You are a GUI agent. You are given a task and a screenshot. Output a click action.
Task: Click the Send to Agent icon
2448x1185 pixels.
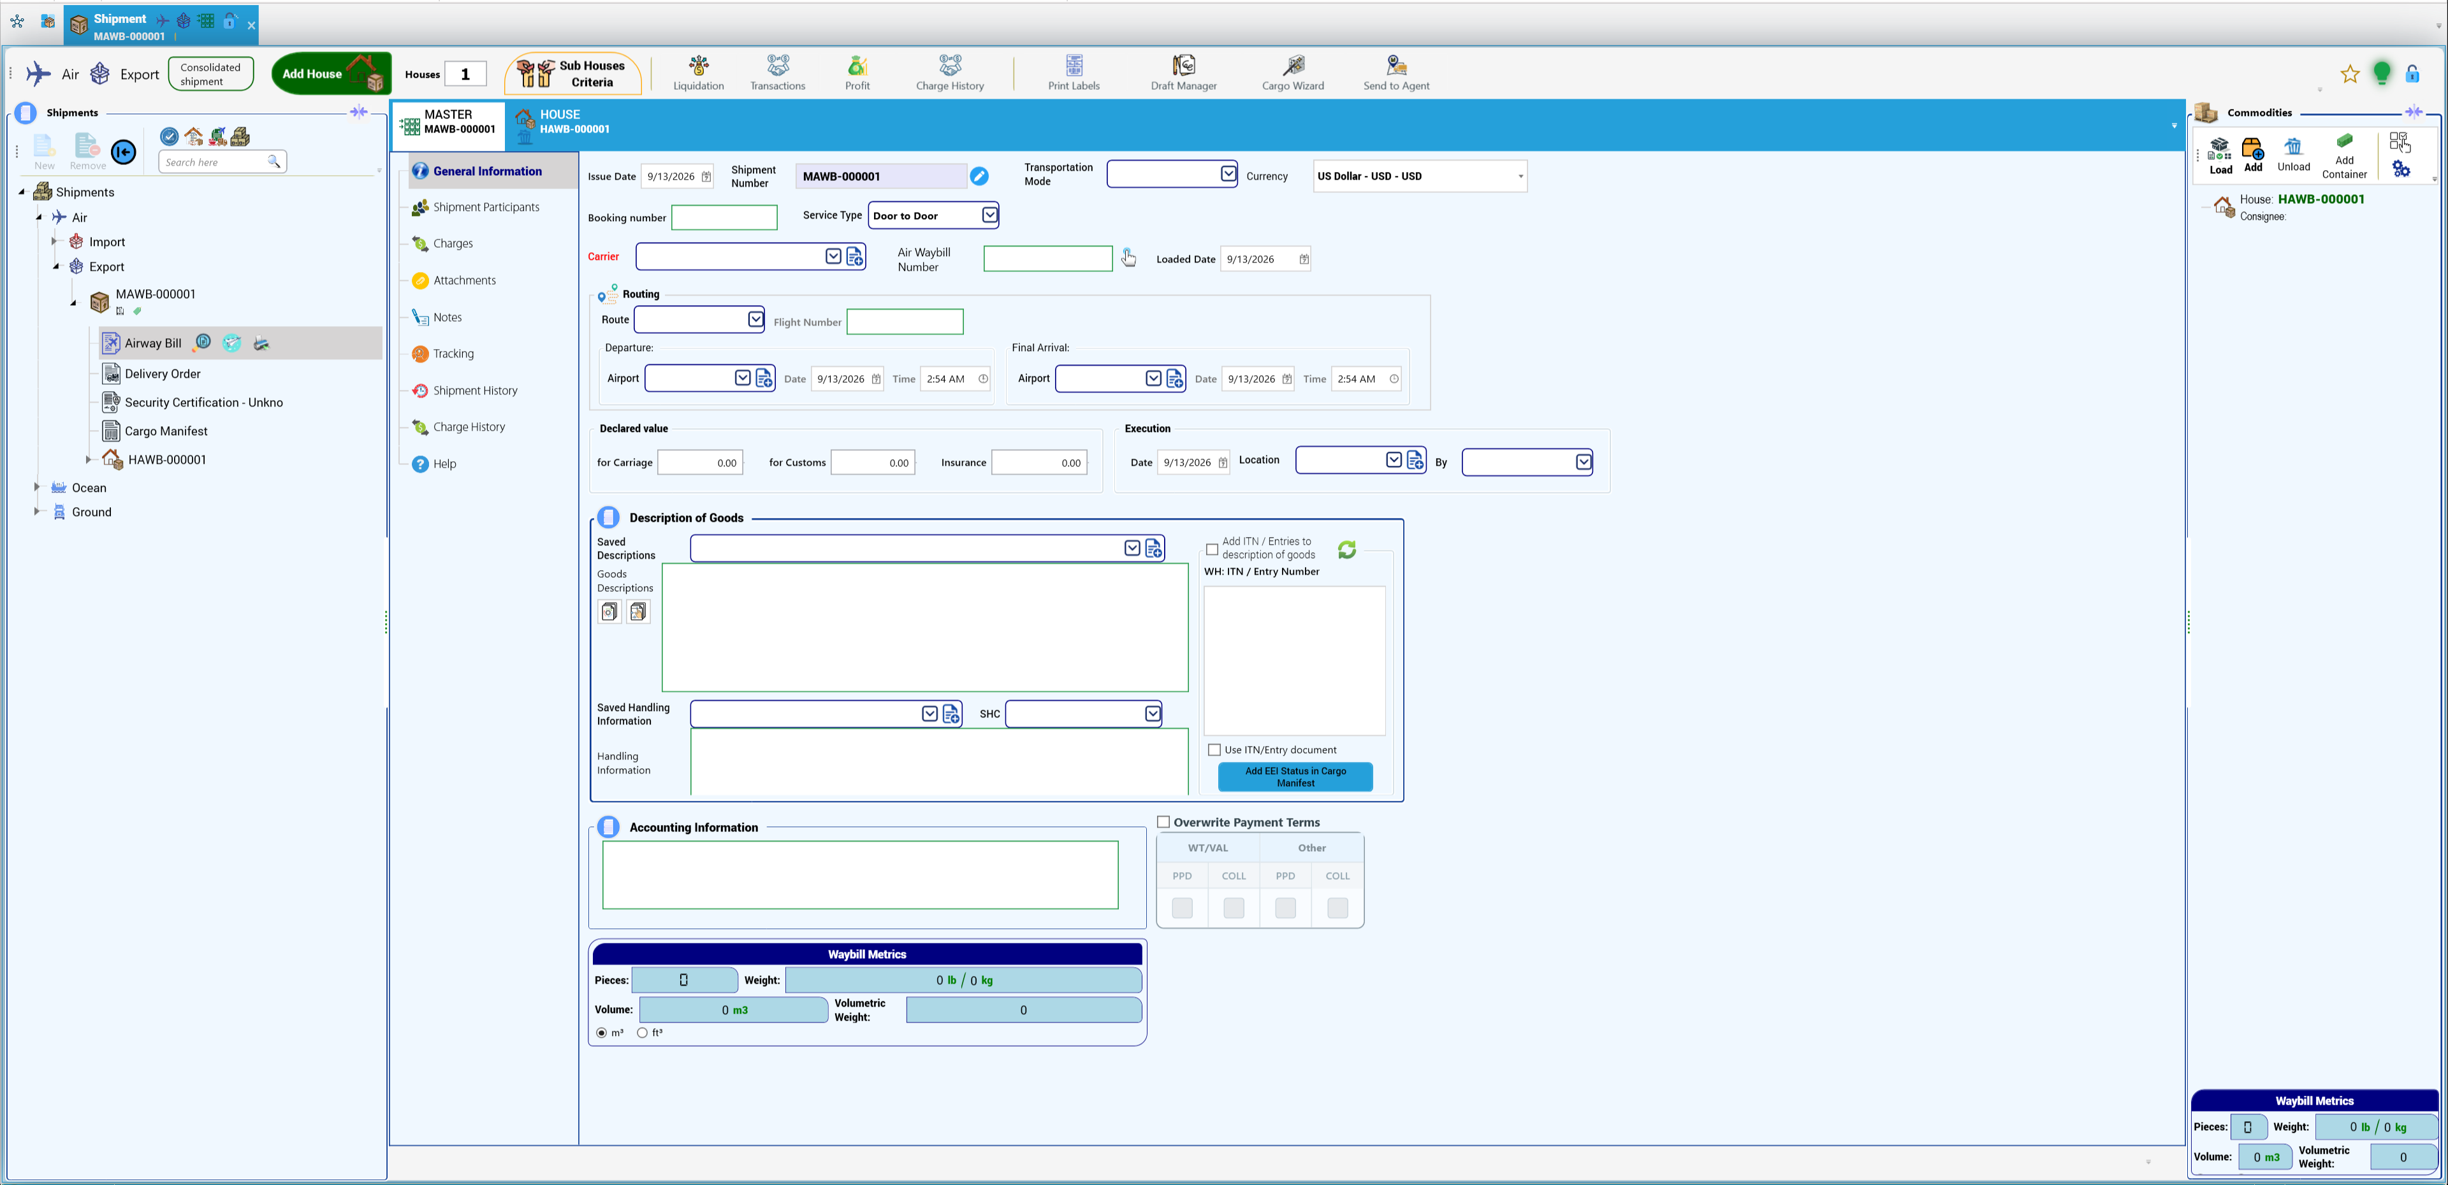point(1396,73)
